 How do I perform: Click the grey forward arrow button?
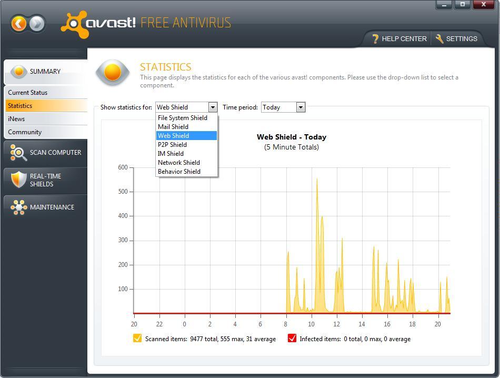pyautogui.click(x=37, y=24)
